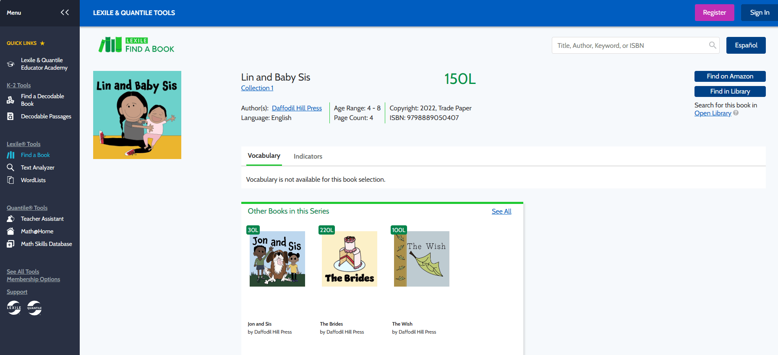Click The Wish title text
The image size is (778, 355).
(402, 324)
